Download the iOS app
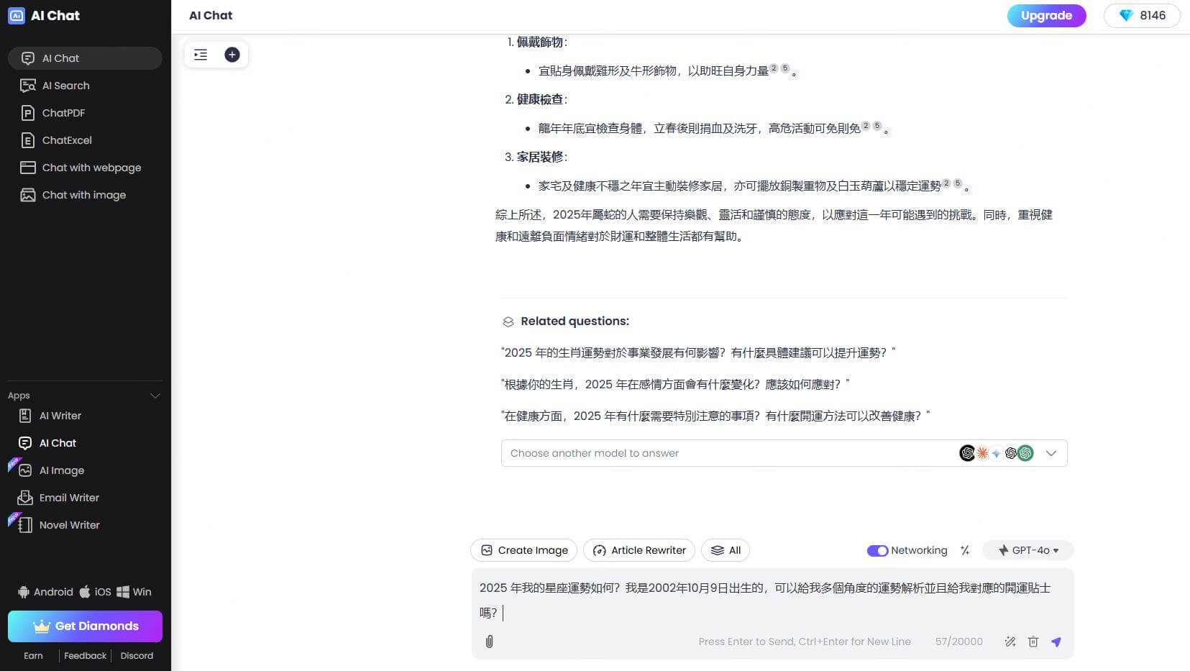 (95, 592)
